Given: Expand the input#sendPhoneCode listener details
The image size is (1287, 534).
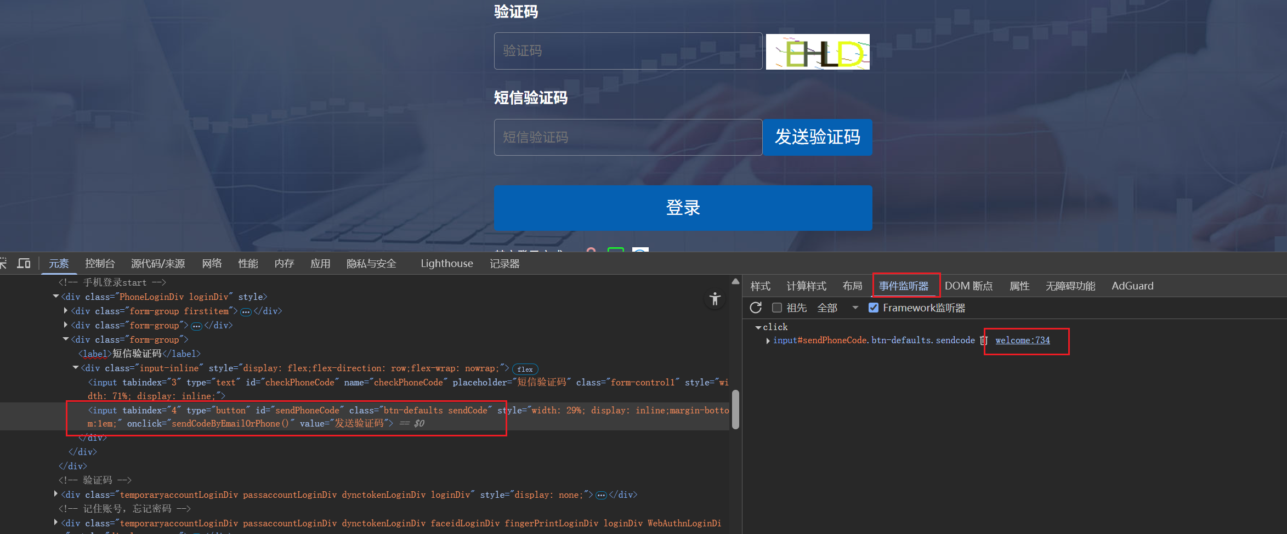Looking at the screenshot, I should point(768,340).
